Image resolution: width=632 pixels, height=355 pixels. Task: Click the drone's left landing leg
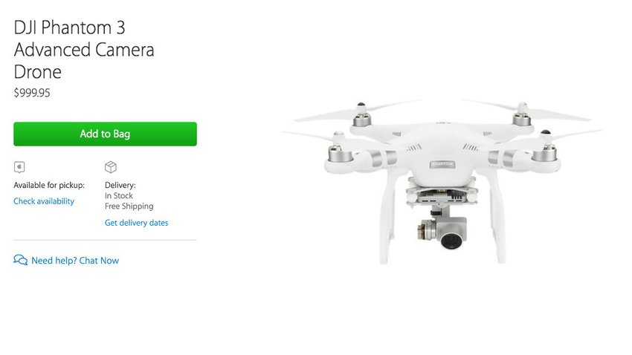pyautogui.click(x=387, y=218)
